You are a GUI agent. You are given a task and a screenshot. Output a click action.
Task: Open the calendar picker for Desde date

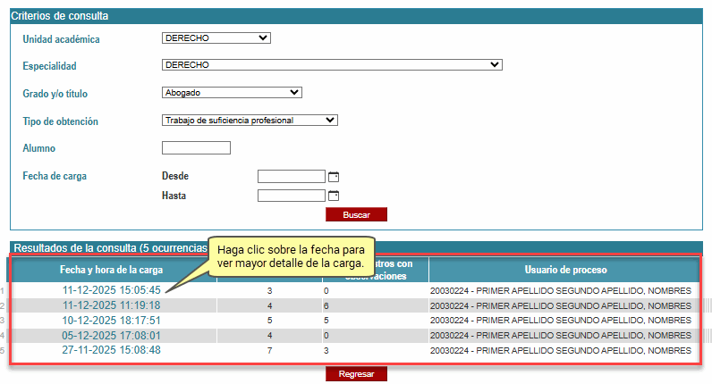[334, 177]
